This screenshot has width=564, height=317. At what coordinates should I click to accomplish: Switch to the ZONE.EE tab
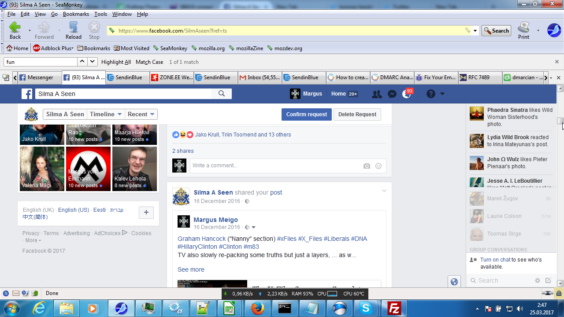[x=172, y=77]
